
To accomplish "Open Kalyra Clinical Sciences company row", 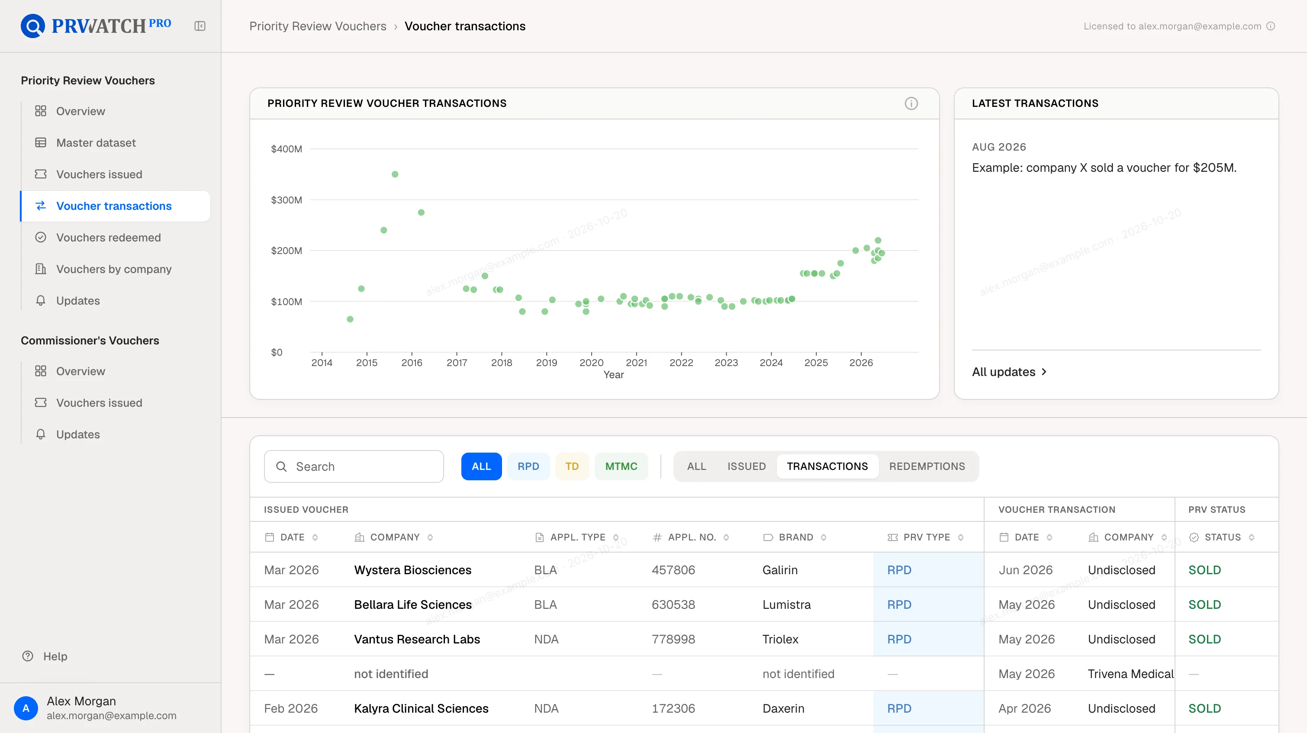I will click(x=421, y=708).
